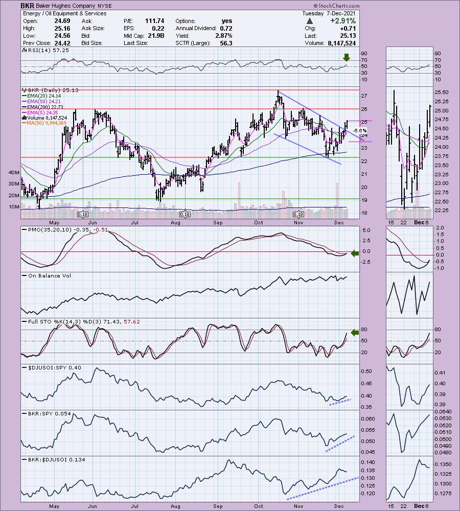Viewport: 460px width, 511px height.
Task: Click the -6.6% annotation label on price chart
Action: click(360, 130)
